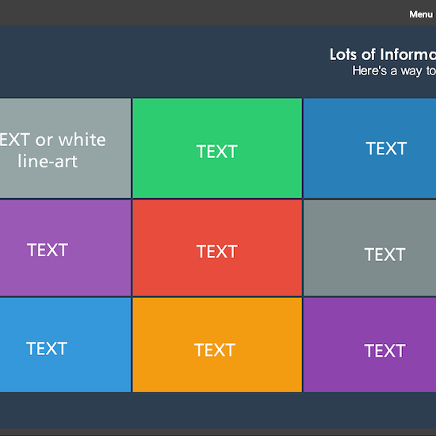Click the 'Lots of Information' heading
436x436 pixels.
[x=383, y=55]
